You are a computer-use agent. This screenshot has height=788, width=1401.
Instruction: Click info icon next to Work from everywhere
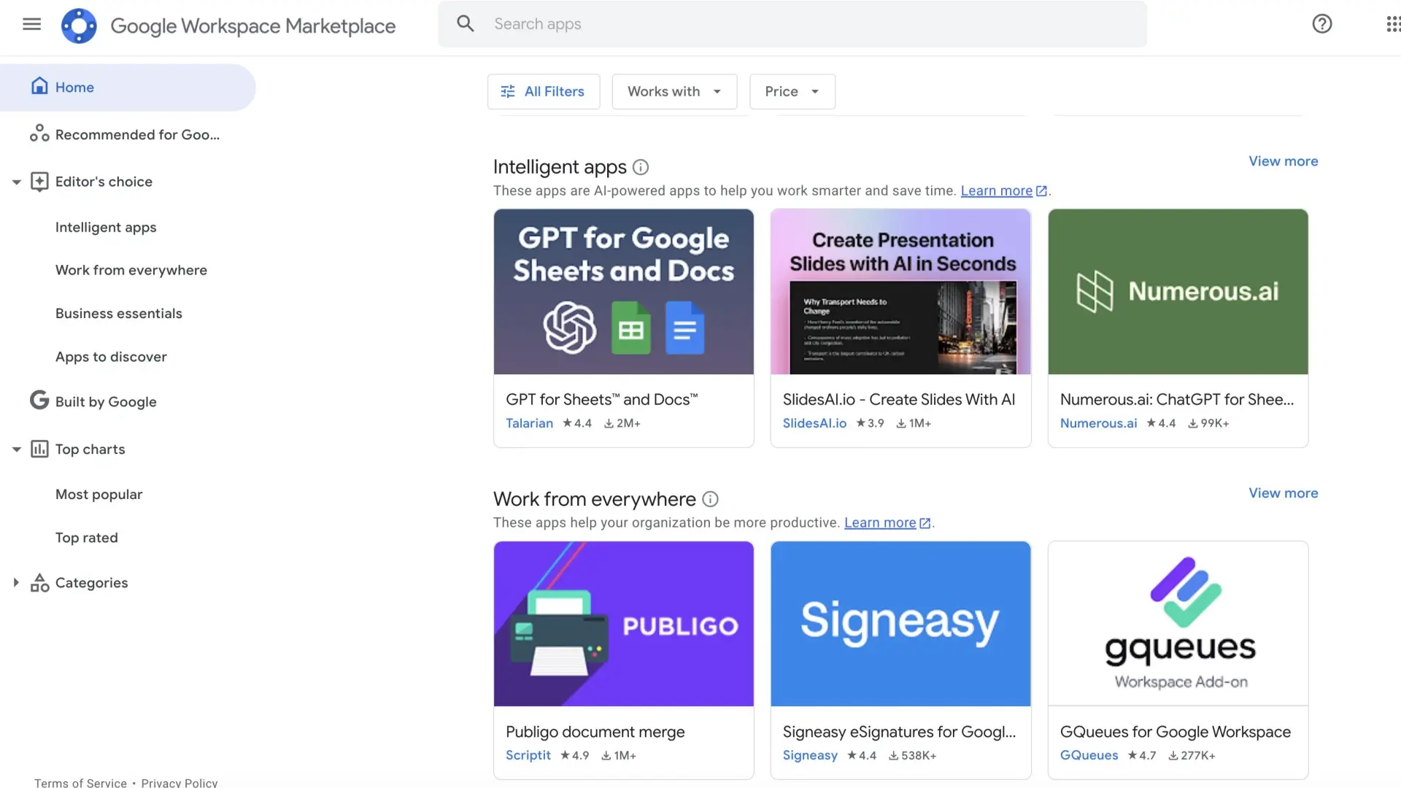[x=710, y=499]
